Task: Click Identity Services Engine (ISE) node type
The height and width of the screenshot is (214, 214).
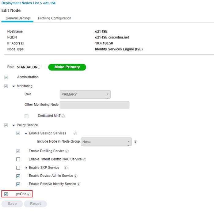Action: (x=119, y=49)
